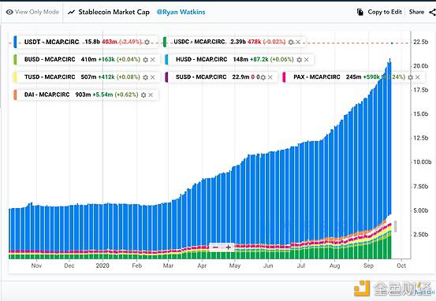
Task: Click the 22.5b y-axis label
Action: (x=421, y=42)
